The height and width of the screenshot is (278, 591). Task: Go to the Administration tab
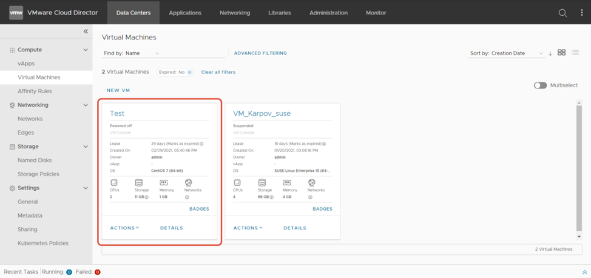(x=328, y=13)
